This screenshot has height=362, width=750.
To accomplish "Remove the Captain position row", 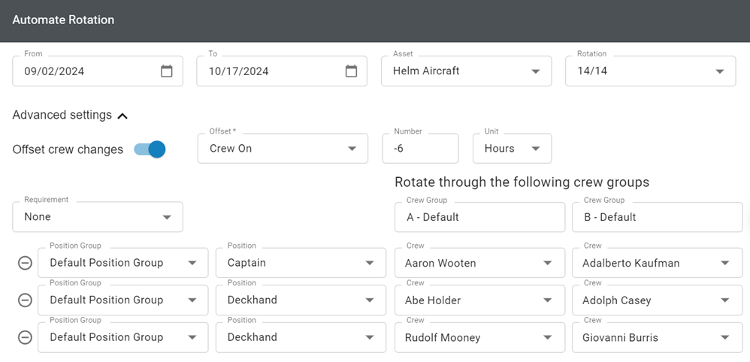I will (25, 263).
